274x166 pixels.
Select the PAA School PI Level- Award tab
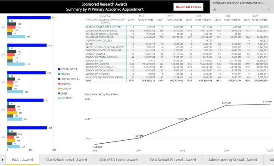(173, 160)
